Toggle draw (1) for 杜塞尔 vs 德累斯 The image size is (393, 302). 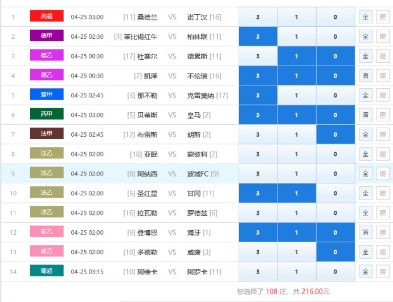click(296, 56)
